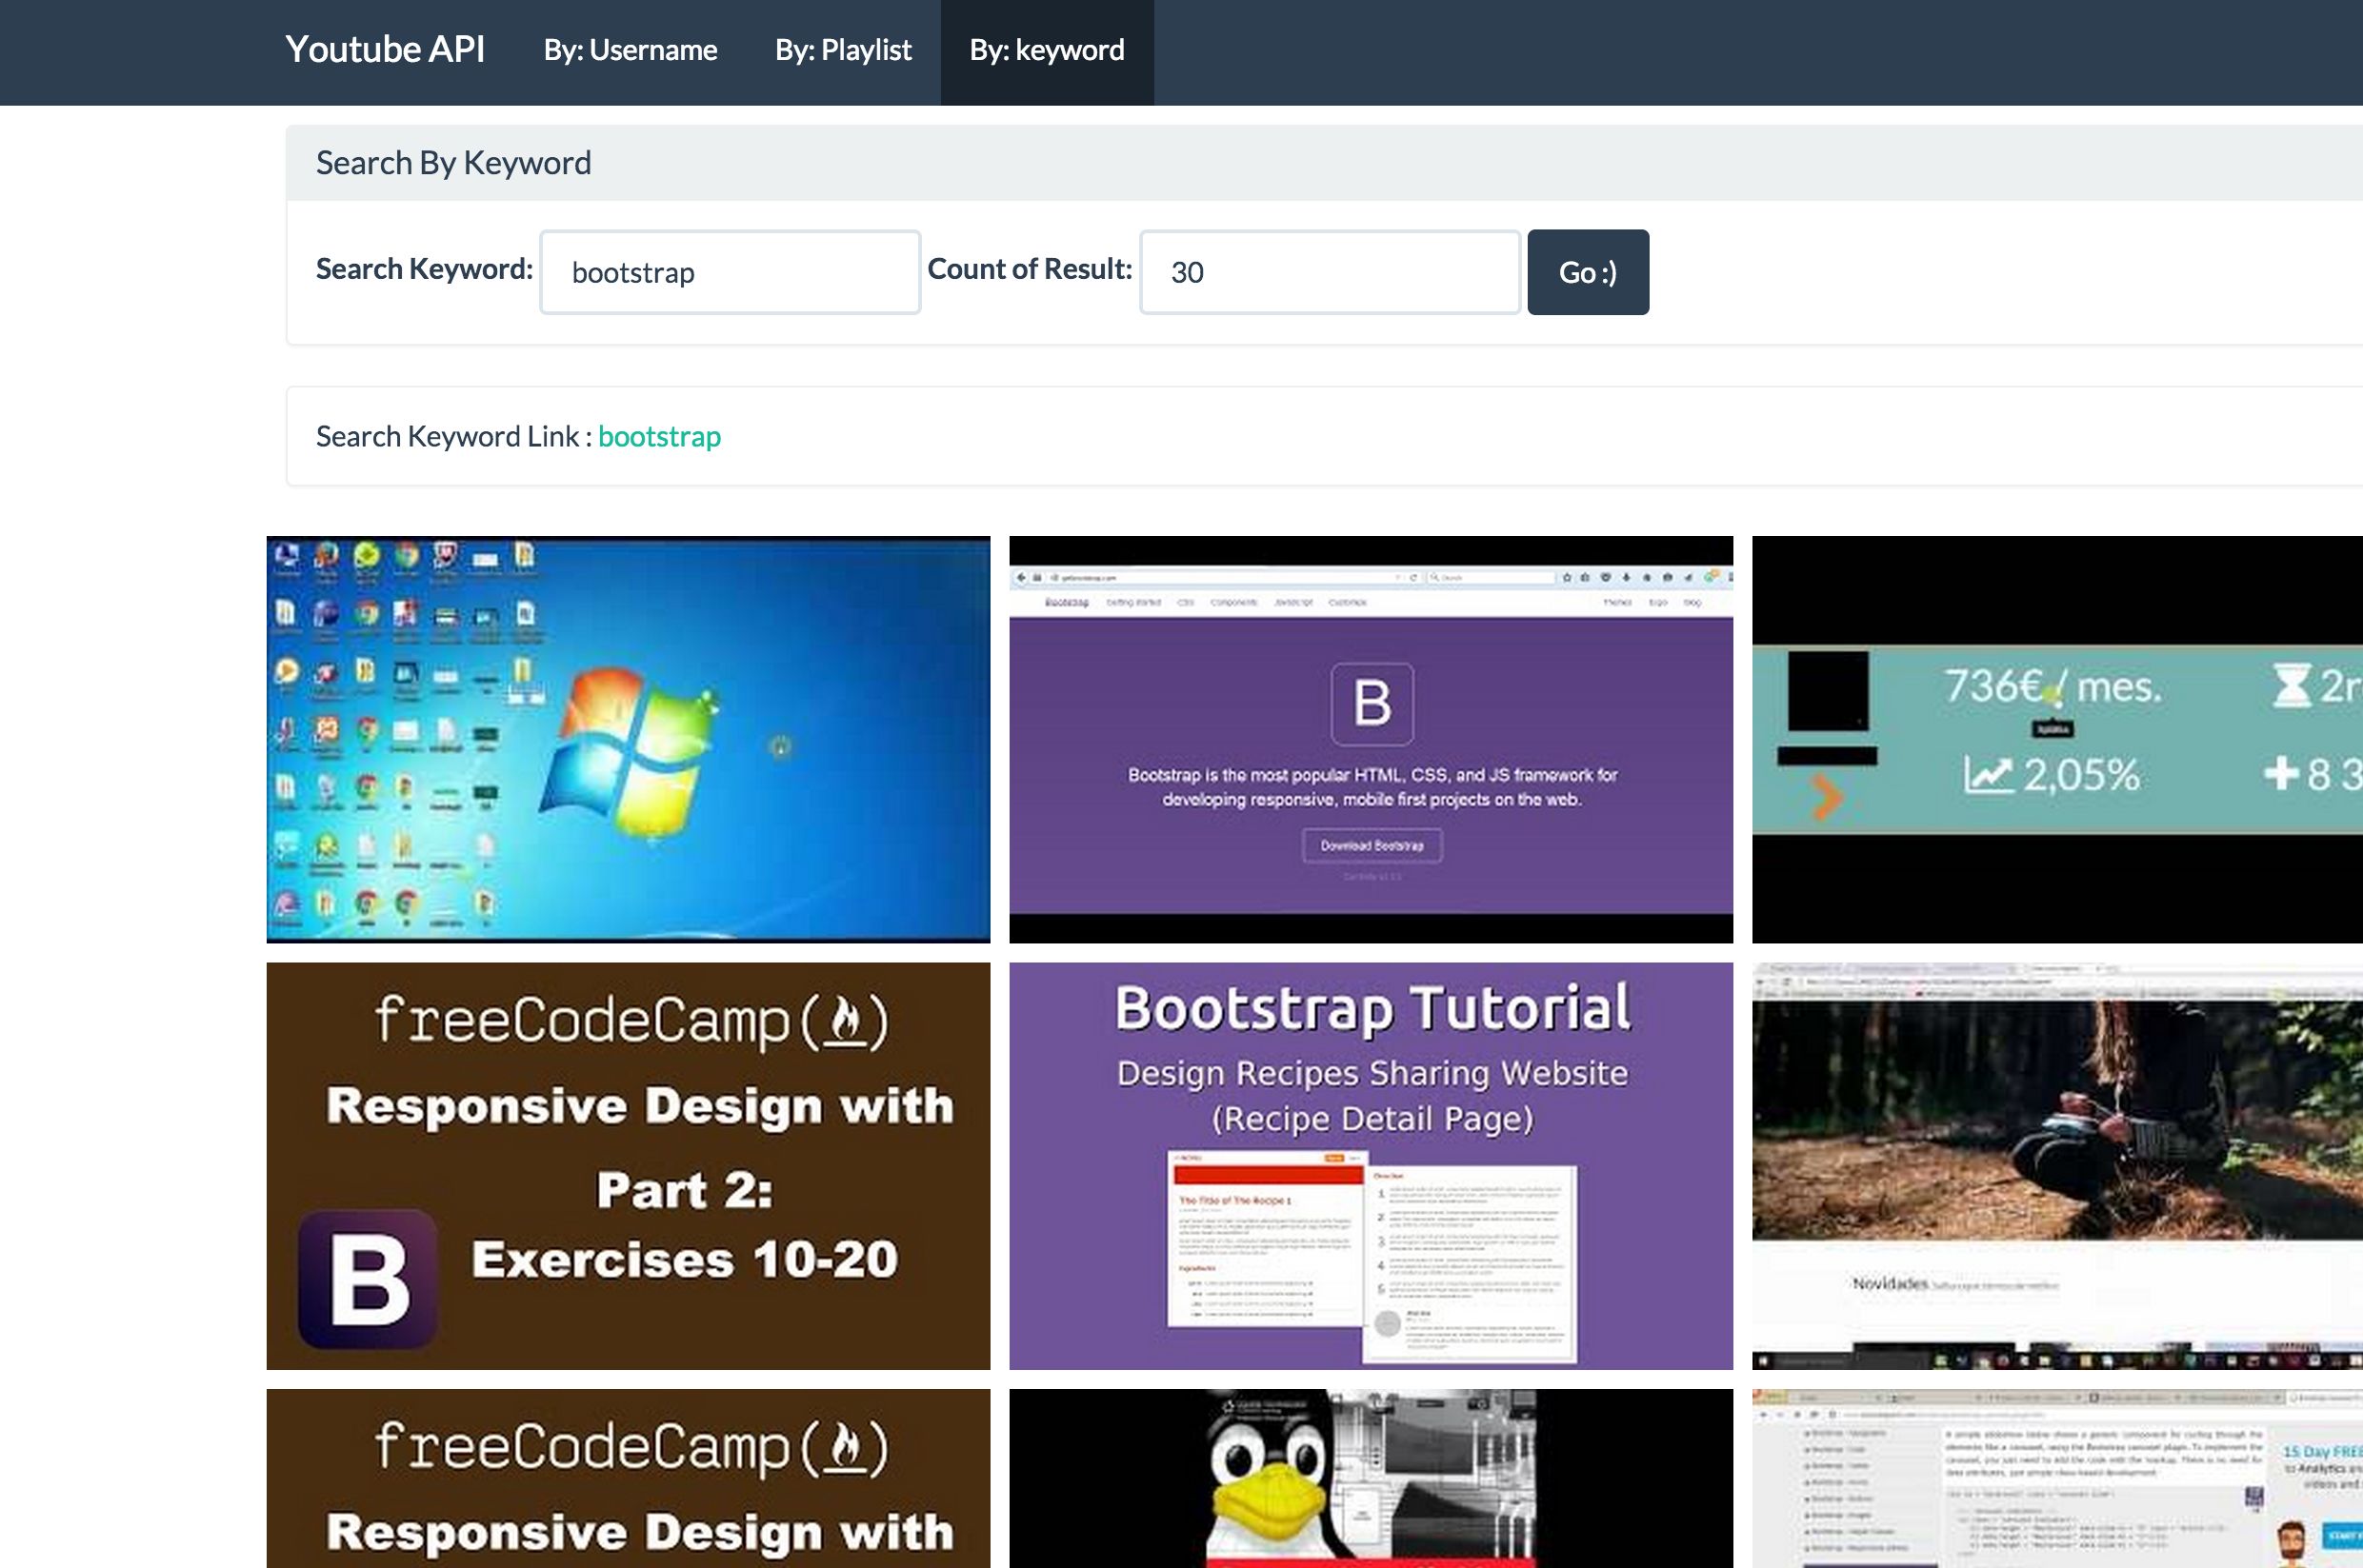Click the Bootstrap B logo in freeCodeCamp thumbnail
Viewport: 2363px width, 1568px height.
[369, 1279]
